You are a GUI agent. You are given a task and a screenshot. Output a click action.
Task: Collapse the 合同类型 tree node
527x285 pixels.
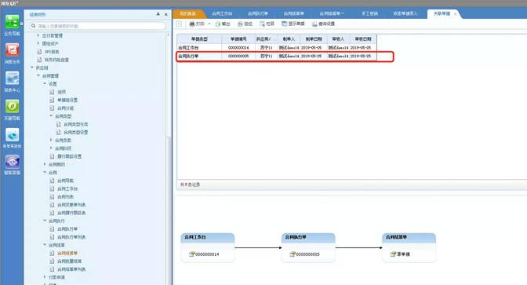(51, 116)
